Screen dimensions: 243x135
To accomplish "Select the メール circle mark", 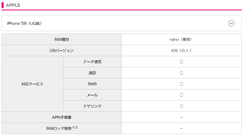I will click(181, 95).
